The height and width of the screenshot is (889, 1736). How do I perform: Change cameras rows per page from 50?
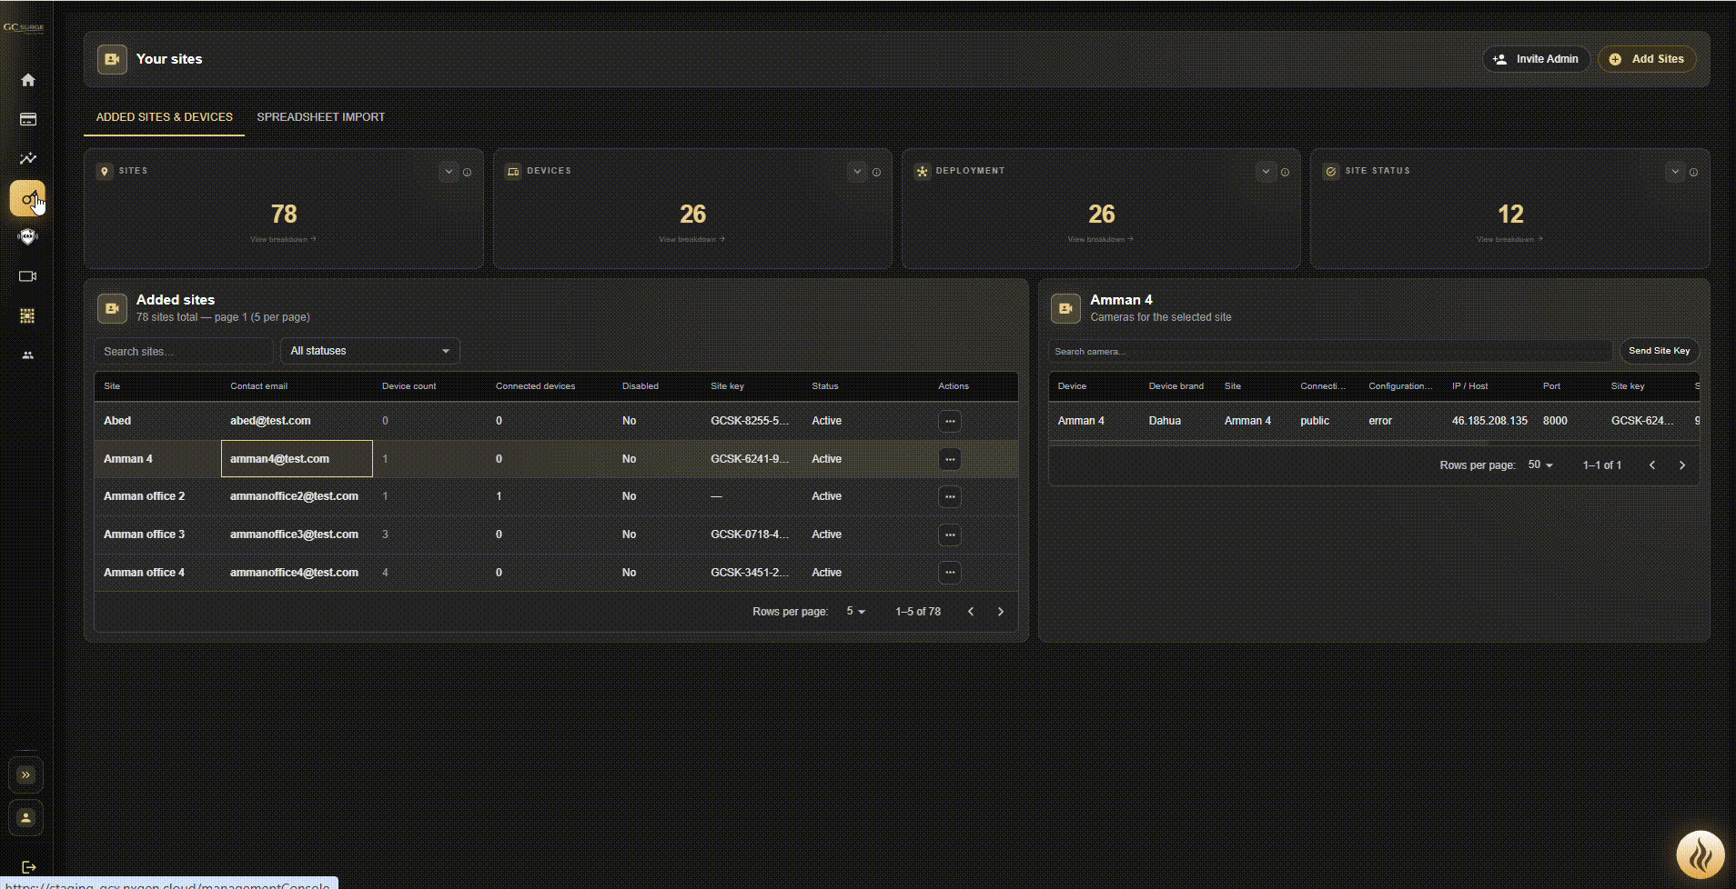pyautogui.click(x=1540, y=465)
